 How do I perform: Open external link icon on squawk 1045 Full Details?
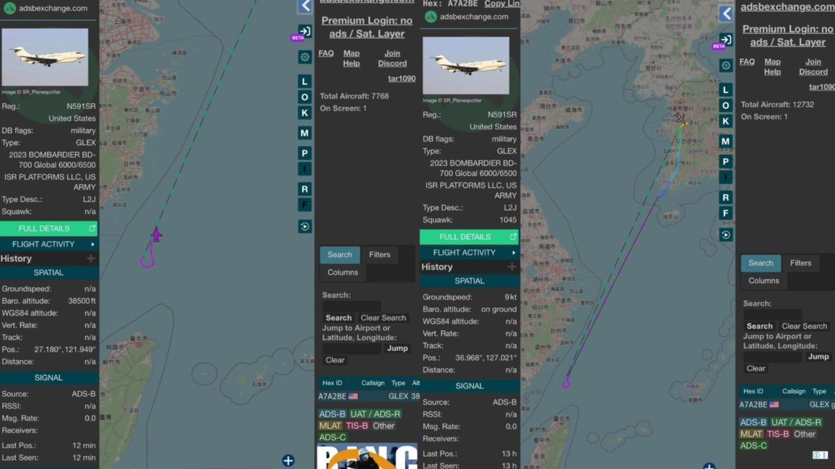point(513,237)
